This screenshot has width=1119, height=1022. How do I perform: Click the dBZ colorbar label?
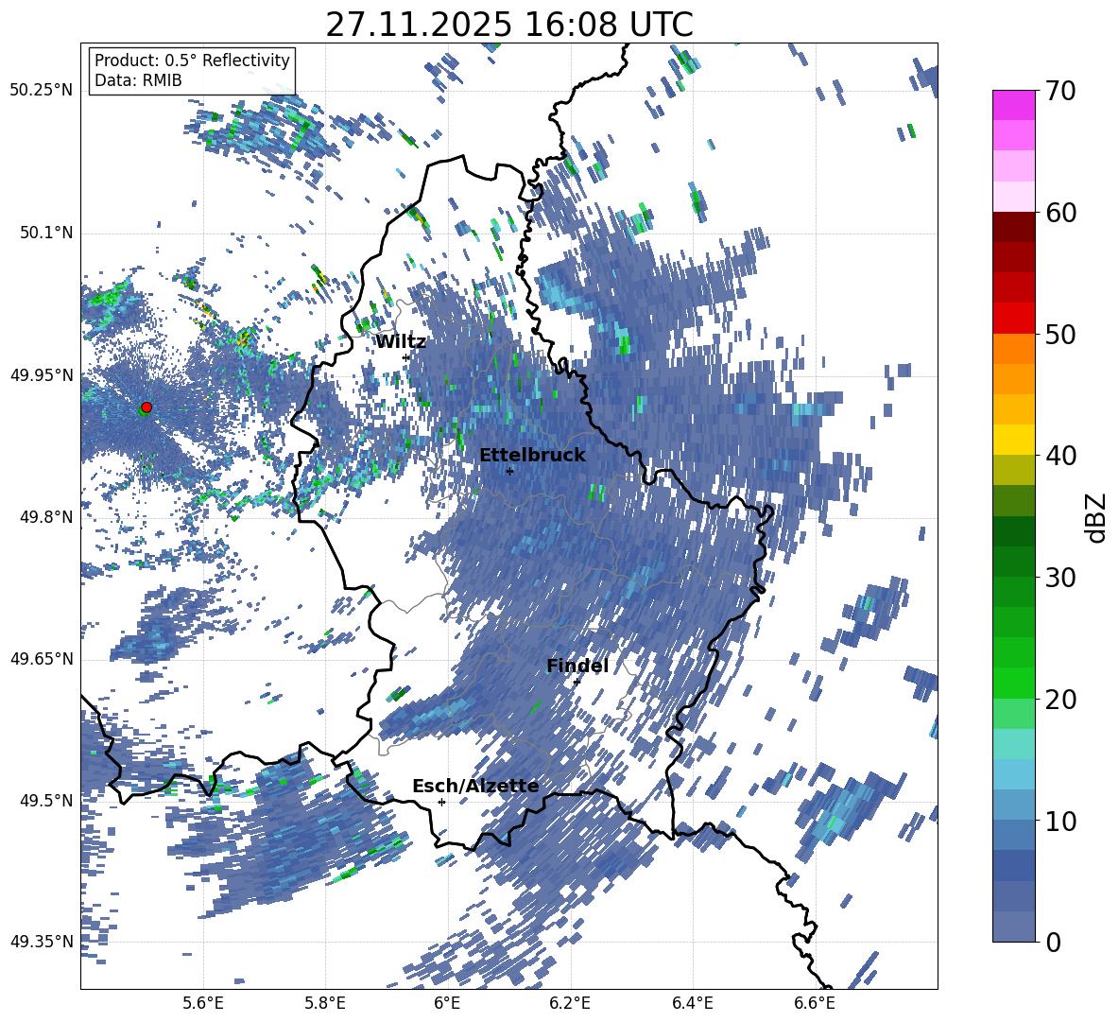(1097, 517)
